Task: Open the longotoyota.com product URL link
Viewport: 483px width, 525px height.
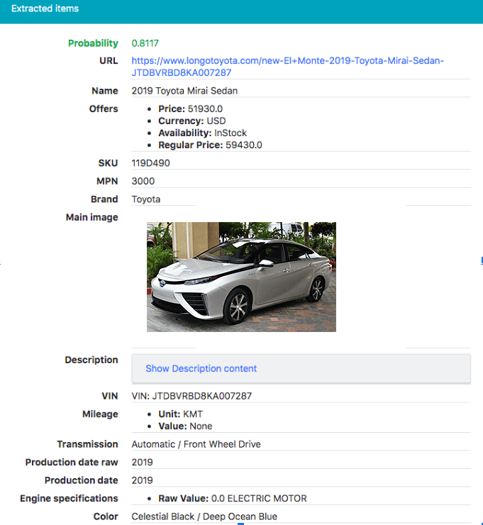Action: coord(287,67)
